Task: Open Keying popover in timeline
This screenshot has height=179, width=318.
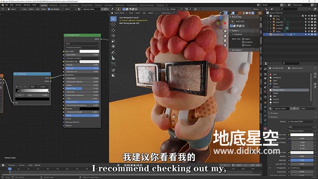Action: [22, 165]
